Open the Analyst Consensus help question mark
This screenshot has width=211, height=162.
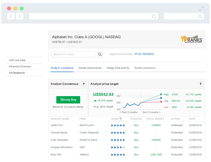(83, 84)
